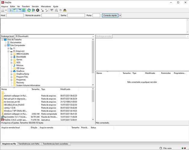Click the disconnect from server icon

(42, 10)
